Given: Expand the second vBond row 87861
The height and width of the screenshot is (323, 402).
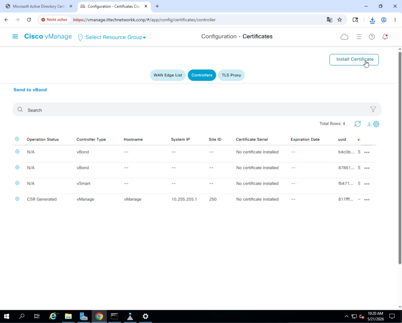Looking at the screenshot, I should tap(17, 167).
